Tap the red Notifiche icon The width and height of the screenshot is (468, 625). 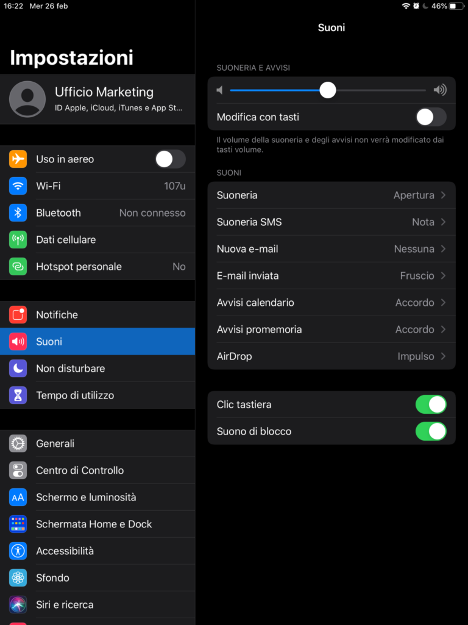click(18, 315)
